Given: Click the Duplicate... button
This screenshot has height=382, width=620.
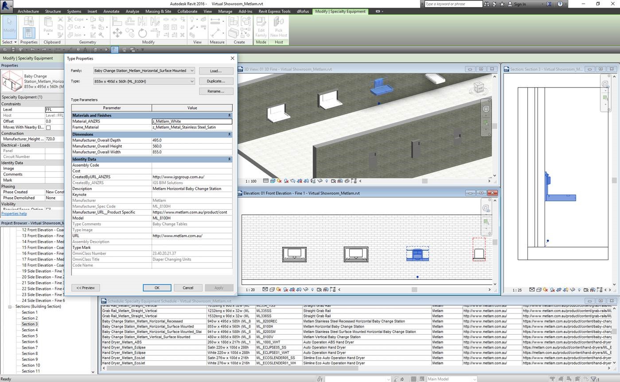Looking at the screenshot, I should point(216,81).
